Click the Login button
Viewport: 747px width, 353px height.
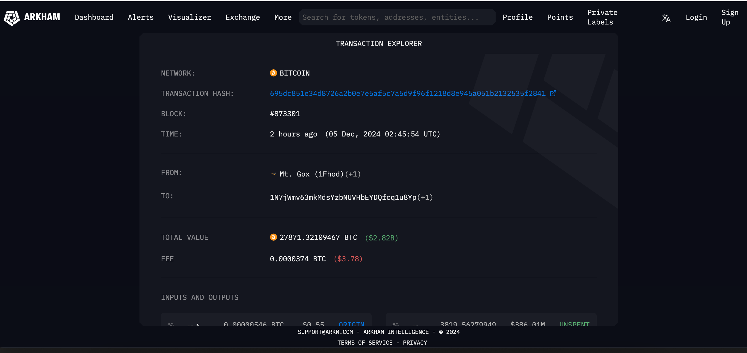(x=696, y=17)
